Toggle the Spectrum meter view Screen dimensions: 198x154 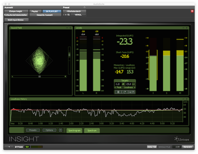pyautogui.click(x=92, y=131)
